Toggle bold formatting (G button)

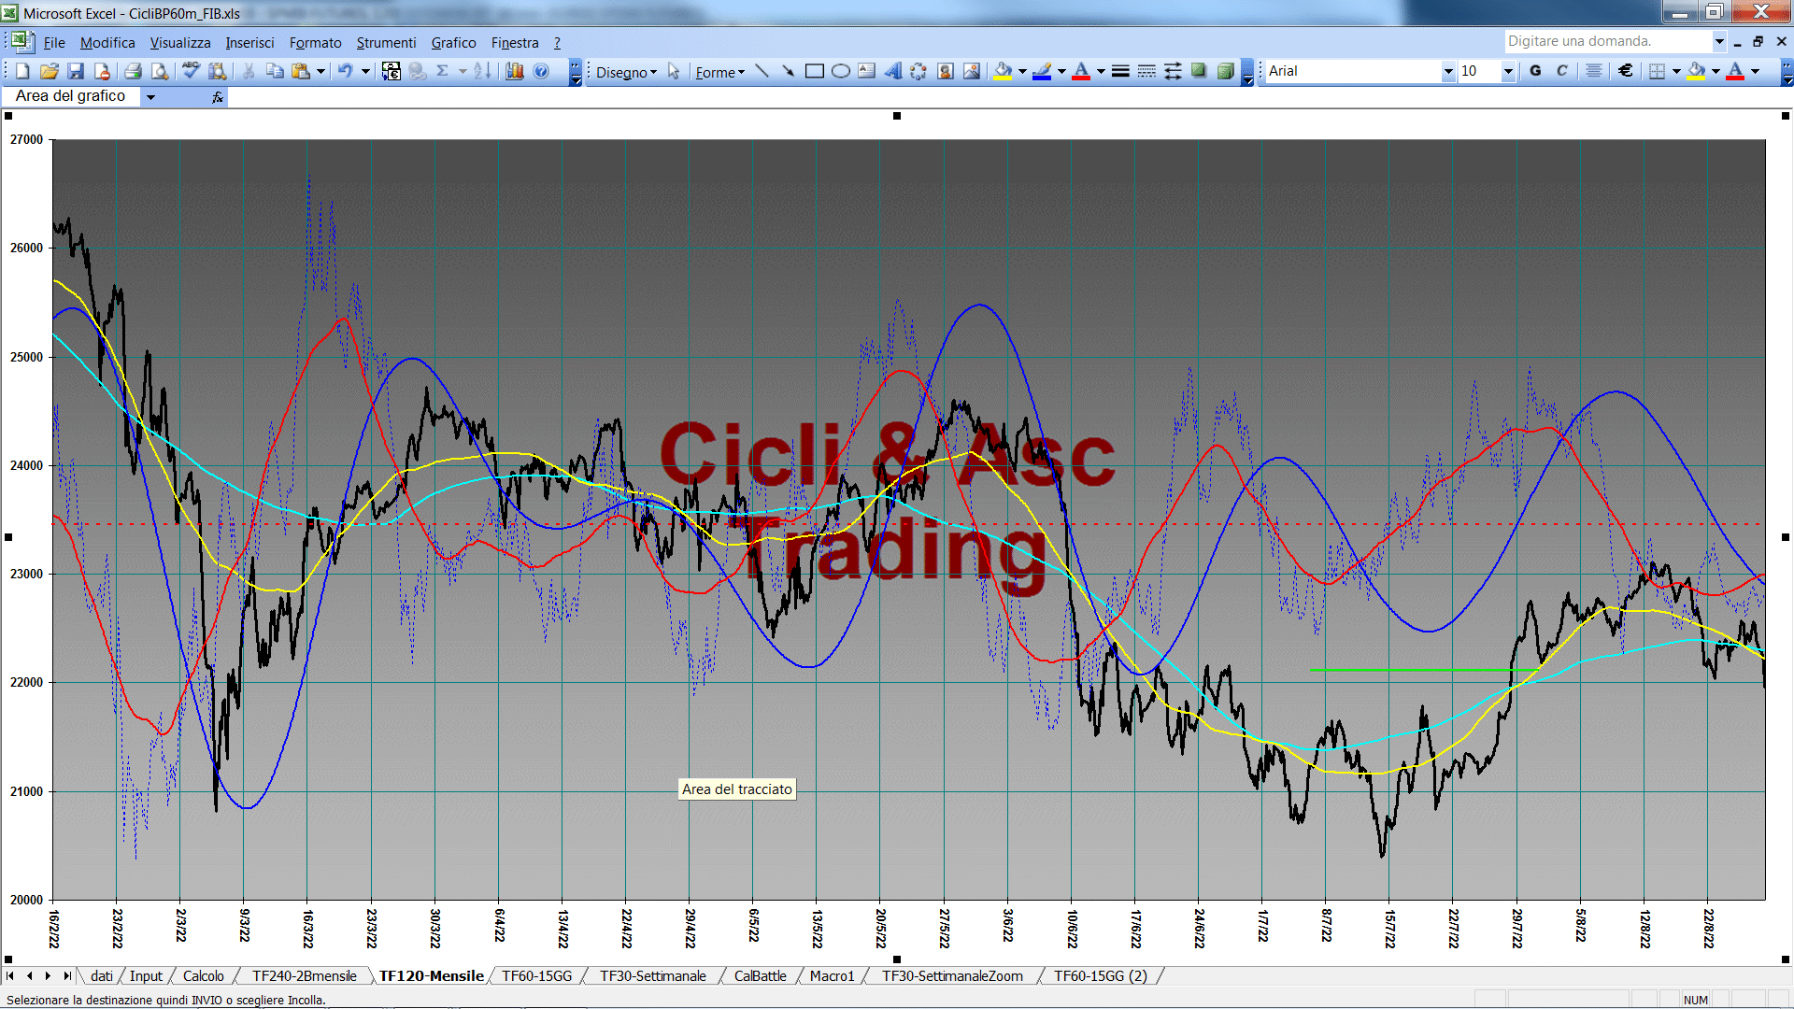(1536, 71)
